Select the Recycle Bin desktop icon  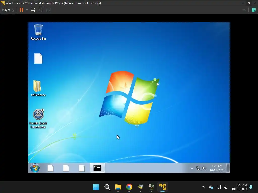pyautogui.click(x=38, y=32)
